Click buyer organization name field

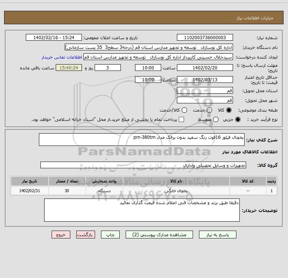pyautogui.click(x=149, y=47)
